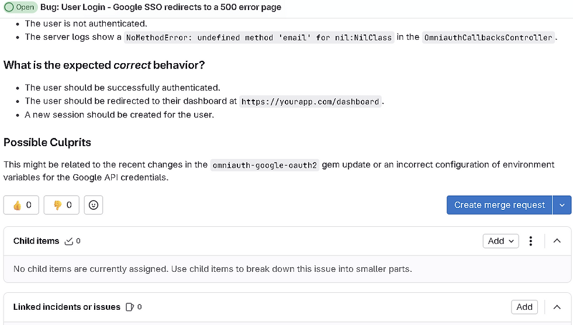Open the Create merge request dropdown arrow
This screenshot has height=325, width=573.
(x=562, y=205)
